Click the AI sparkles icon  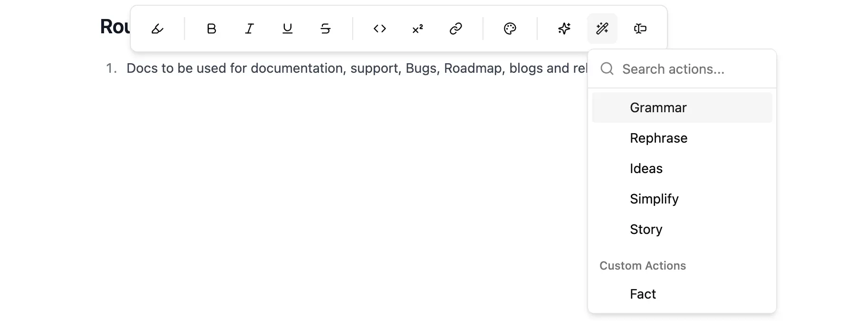click(564, 29)
